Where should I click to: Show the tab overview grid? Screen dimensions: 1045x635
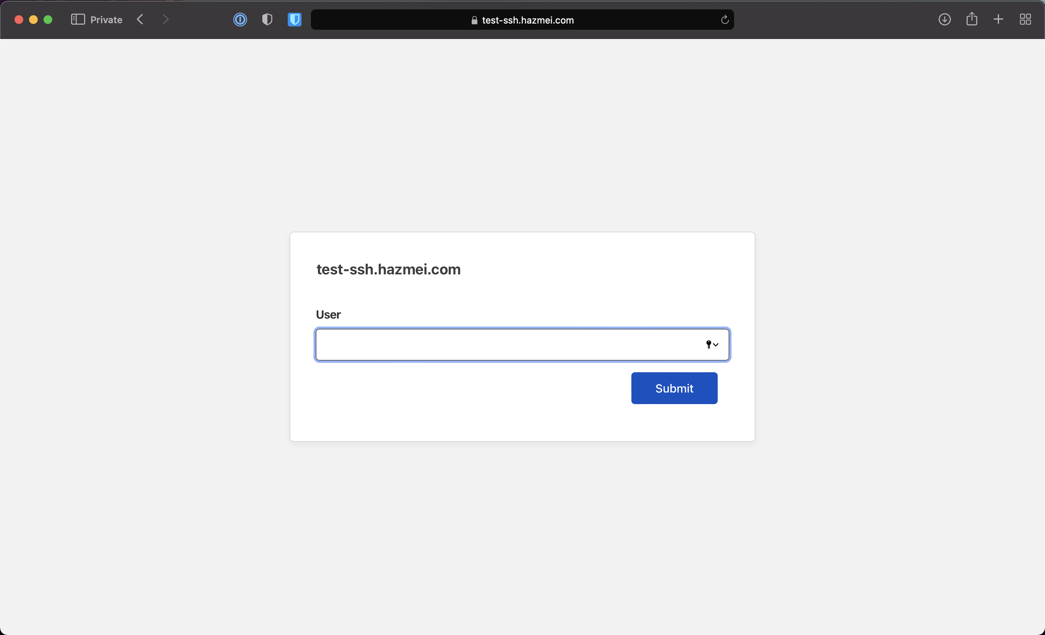1025,20
